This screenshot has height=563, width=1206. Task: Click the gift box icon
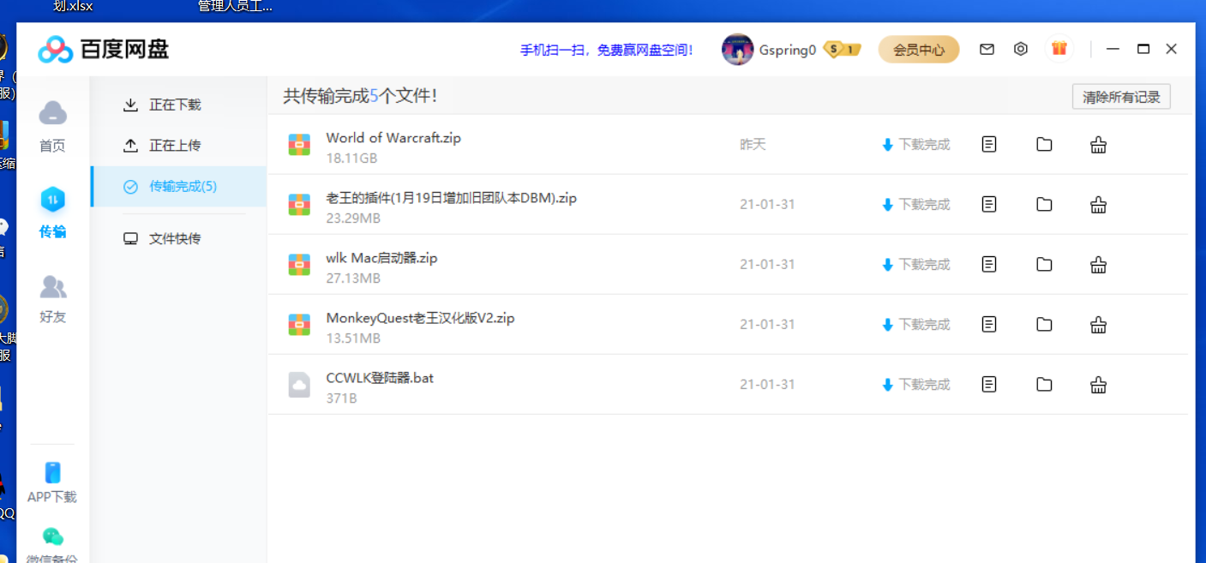1059,49
